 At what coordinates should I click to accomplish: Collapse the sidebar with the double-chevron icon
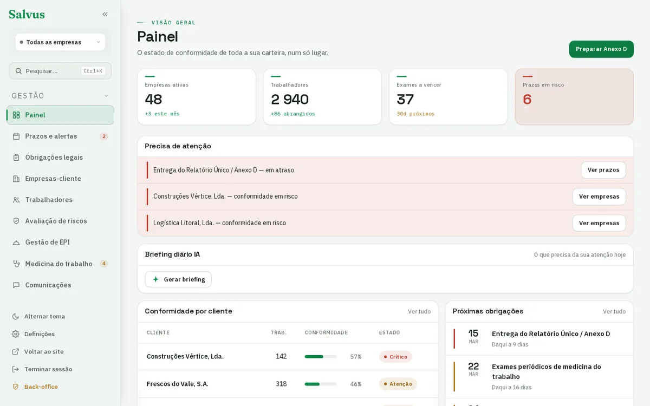105,14
